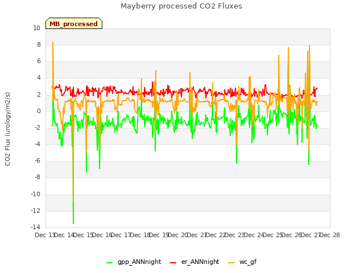
Task: Click the y-axis value 0
Action: pyautogui.click(x=39, y=111)
